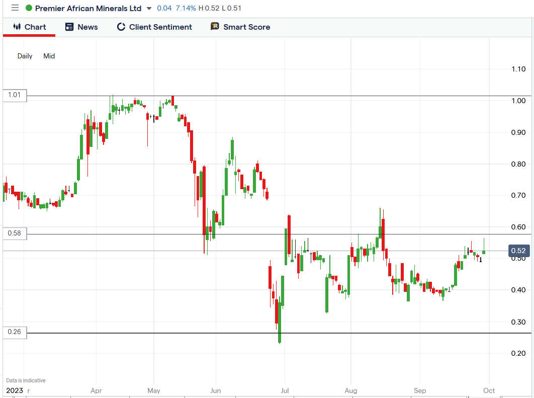
Task: Click the Oct date axis label
Action: tap(489, 390)
